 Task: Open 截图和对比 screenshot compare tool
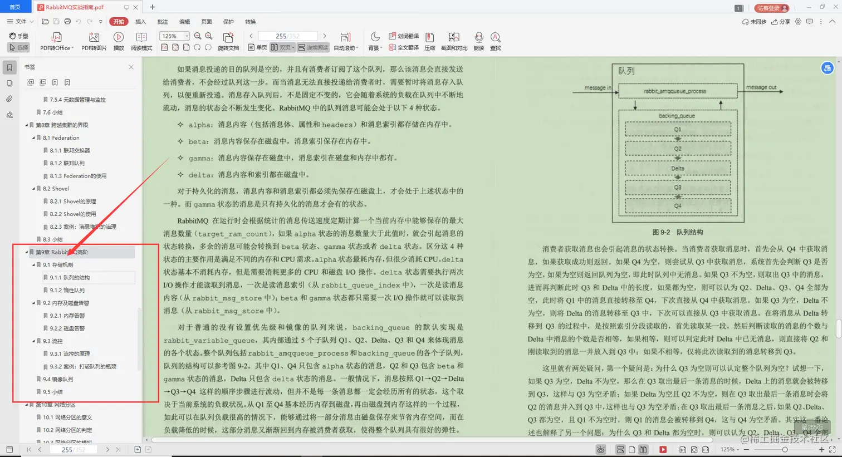pyautogui.click(x=454, y=41)
